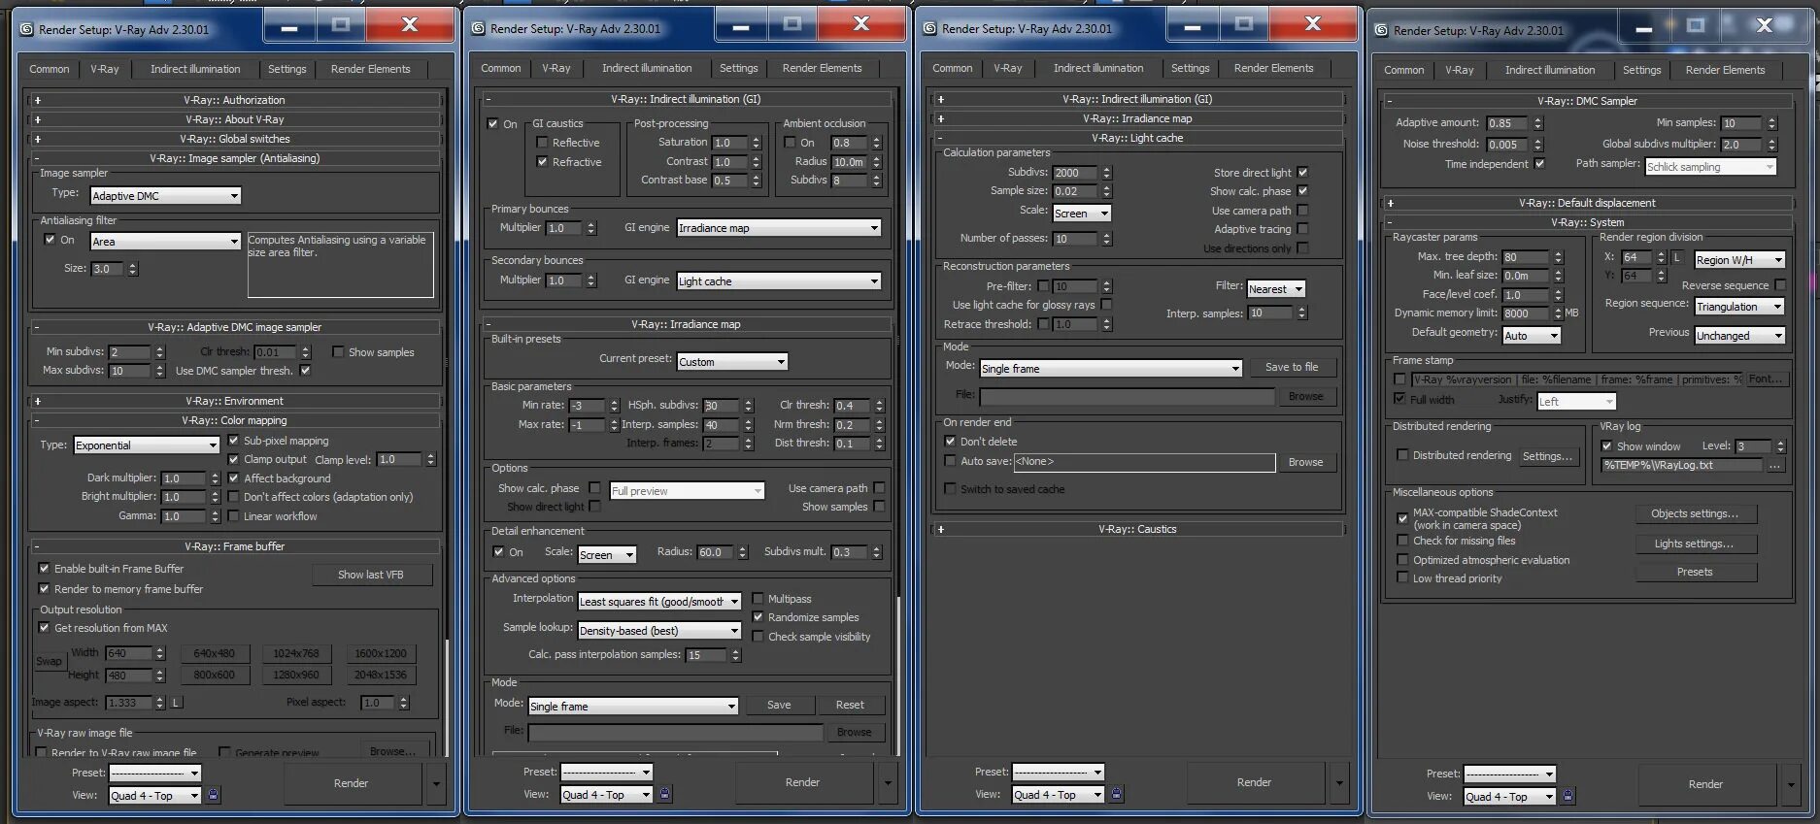Image resolution: width=1820 pixels, height=824 pixels.
Task: Adjust Light cache Subdivs spinner
Action: [x=1106, y=173]
